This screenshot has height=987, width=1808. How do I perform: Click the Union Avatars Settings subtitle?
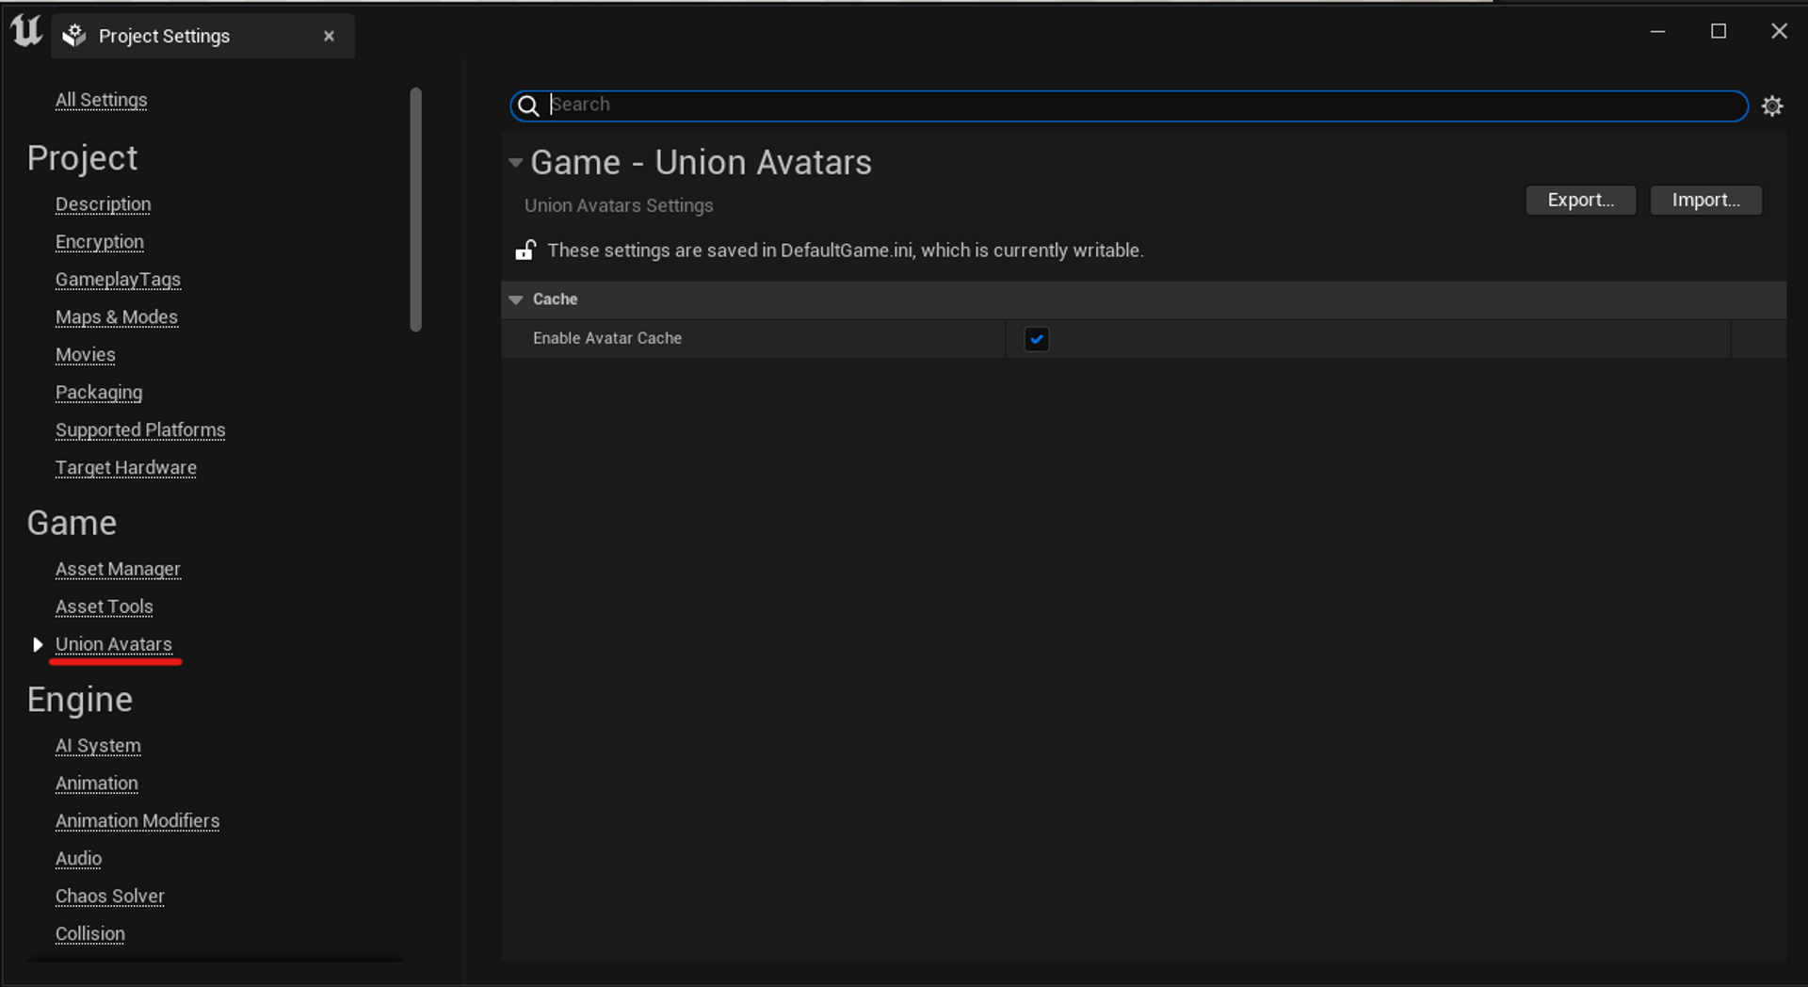pos(618,205)
